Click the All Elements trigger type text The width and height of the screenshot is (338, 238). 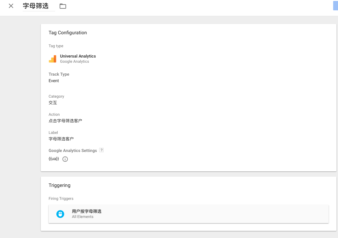(83, 217)
